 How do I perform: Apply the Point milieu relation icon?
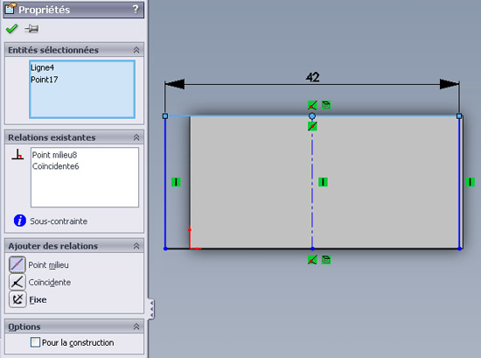coord(17,264)
